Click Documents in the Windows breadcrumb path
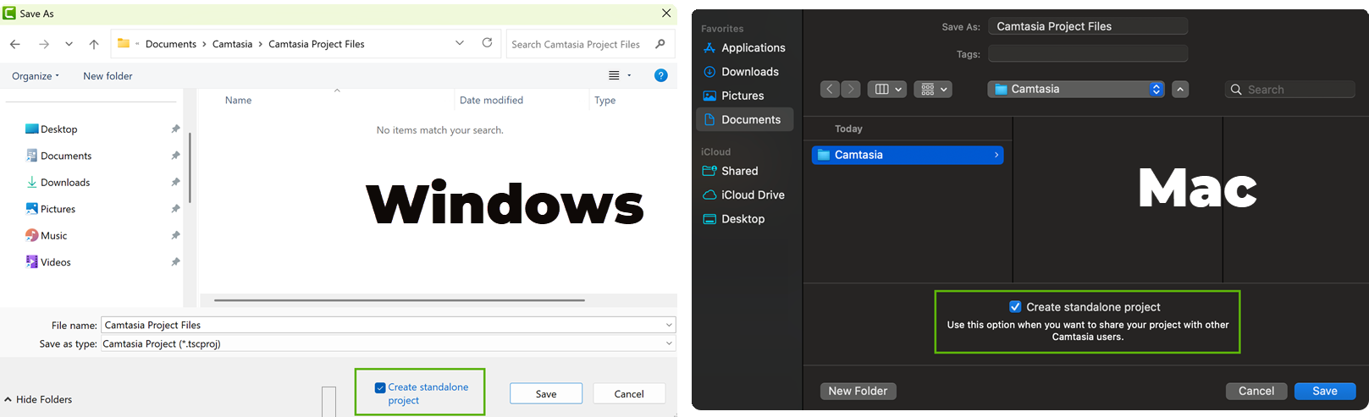This screenshot has width=1369, height=417. click(171, 44)
